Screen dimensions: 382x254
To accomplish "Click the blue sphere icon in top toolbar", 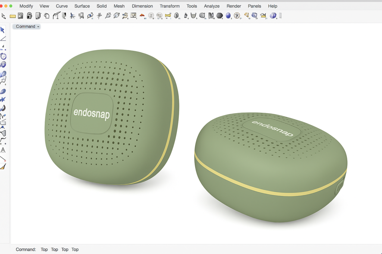I will pos(228,16).
